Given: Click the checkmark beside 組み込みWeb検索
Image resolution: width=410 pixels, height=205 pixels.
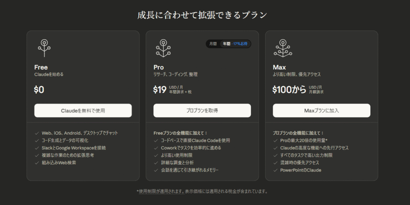Looking at the screenshot, I should coord(37,163).
